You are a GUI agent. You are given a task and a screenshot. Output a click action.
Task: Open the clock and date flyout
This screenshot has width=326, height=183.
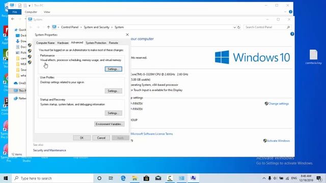click(x=306, y=178)
